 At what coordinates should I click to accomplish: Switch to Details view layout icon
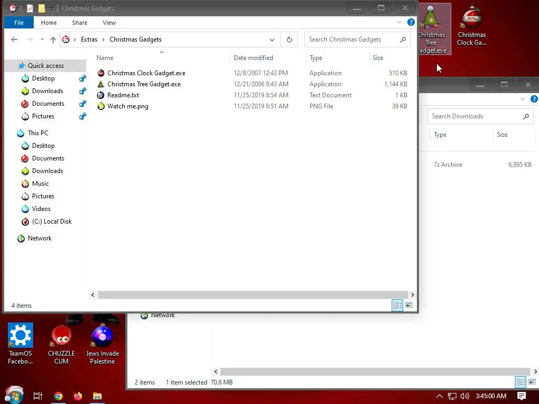pyautogui.click(x=398, y=305)
